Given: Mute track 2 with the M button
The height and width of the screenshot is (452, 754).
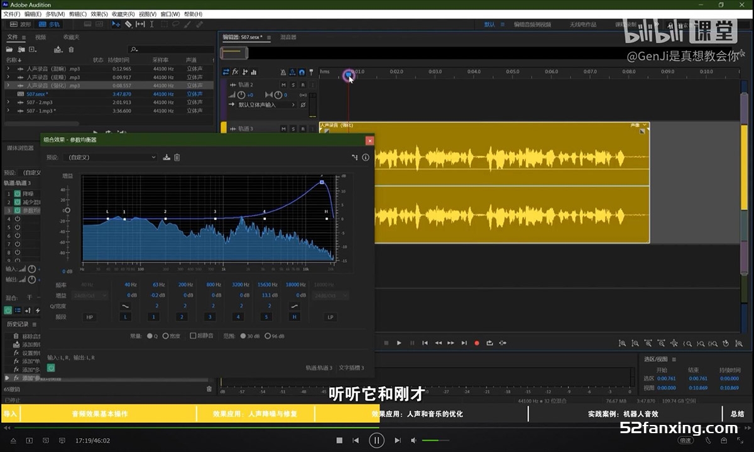Looking at the screenshot, I should point(283,85).
